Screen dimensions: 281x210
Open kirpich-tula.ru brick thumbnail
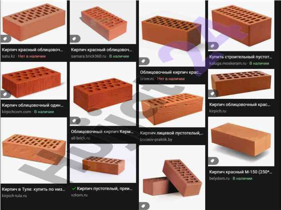[x=34, y=150]
